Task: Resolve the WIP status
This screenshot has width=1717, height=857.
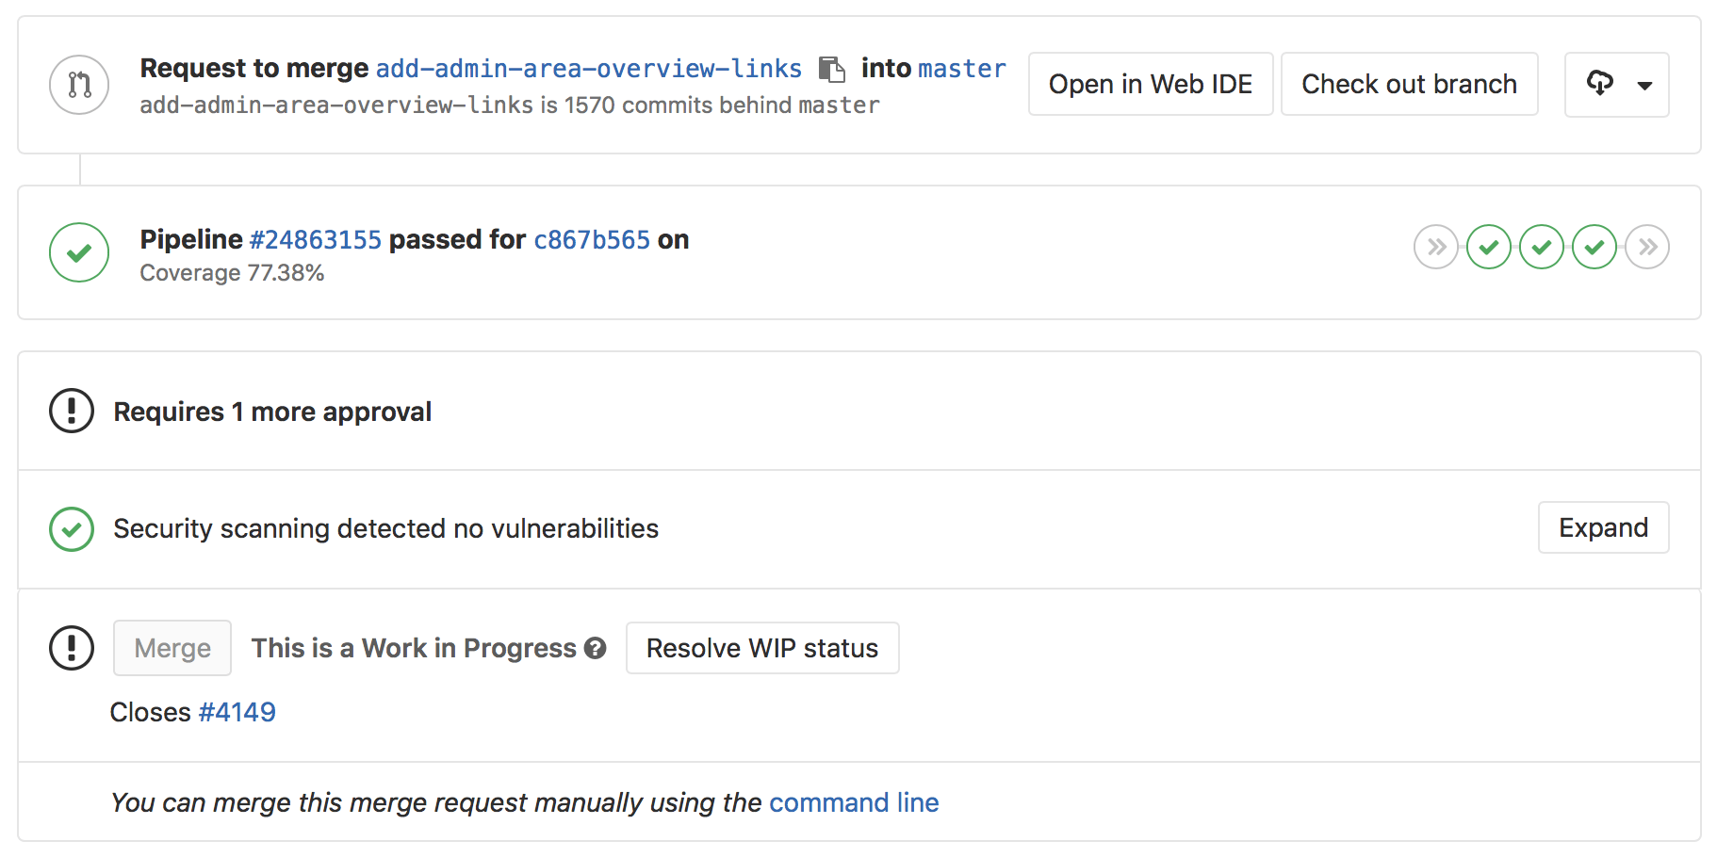Action: point(761,648)
